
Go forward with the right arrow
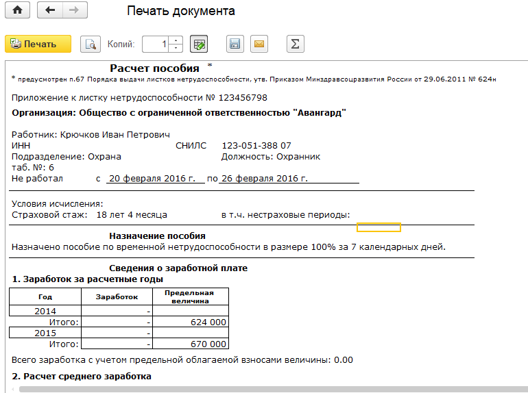[74, 10]
